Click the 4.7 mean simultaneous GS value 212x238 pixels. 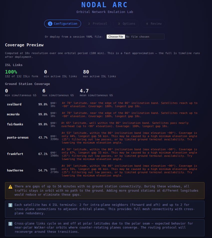[x=84, y=91]
